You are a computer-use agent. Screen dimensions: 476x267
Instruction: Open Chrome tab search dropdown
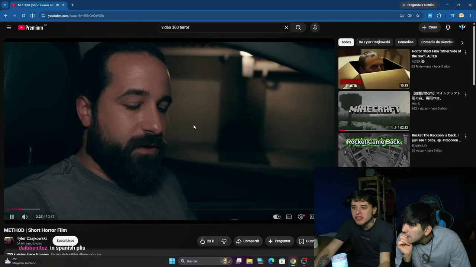5,5
